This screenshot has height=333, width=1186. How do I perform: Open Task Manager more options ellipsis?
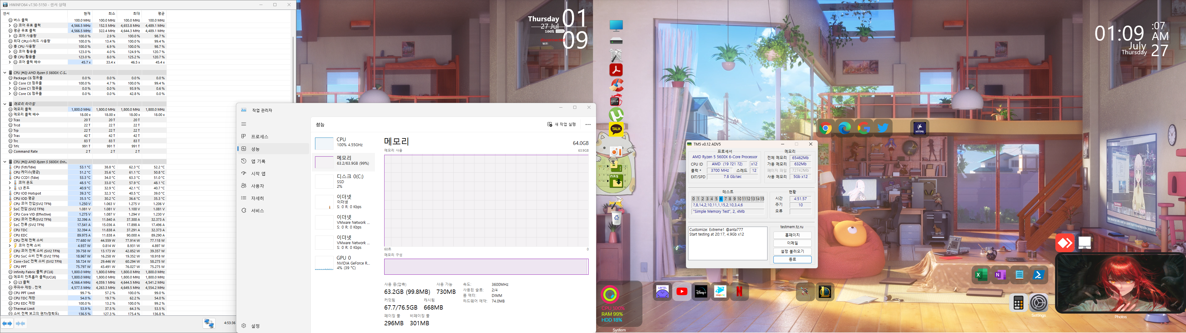pyautogui.click(x=588, y=125)
